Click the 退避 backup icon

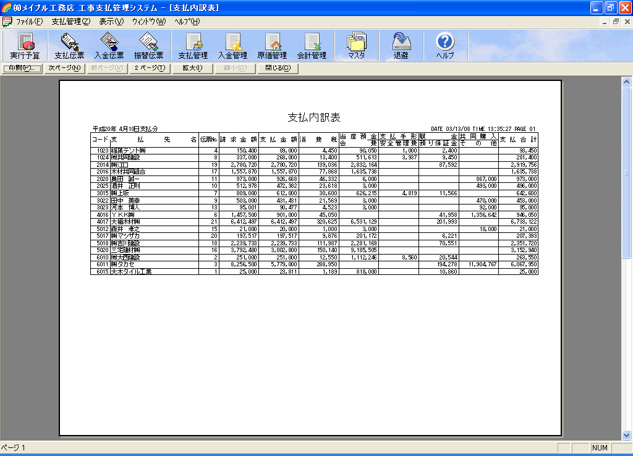(x=401, y=46)
